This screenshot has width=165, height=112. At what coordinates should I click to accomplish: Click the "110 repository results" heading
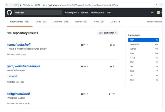[23, 33]
